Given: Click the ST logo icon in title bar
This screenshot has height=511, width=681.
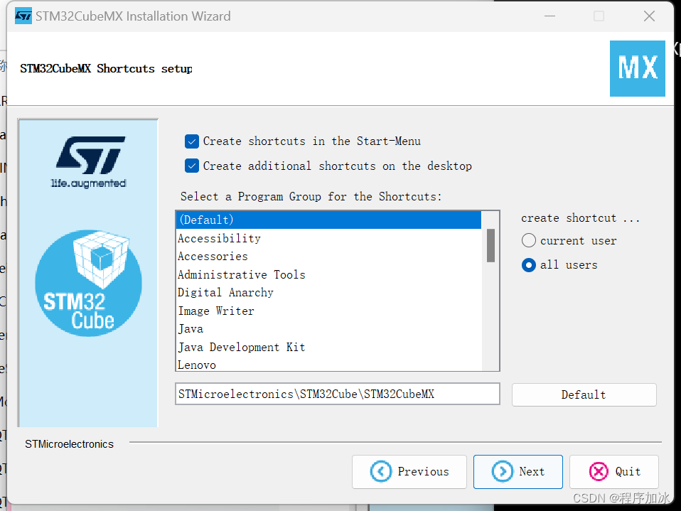Looking at the screenshot, I should [23, 16].
